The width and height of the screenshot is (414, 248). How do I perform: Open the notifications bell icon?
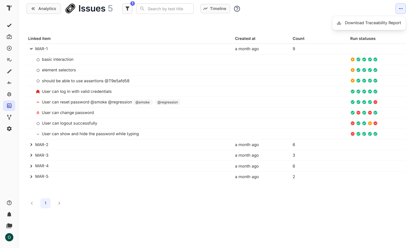pos(9,214)
